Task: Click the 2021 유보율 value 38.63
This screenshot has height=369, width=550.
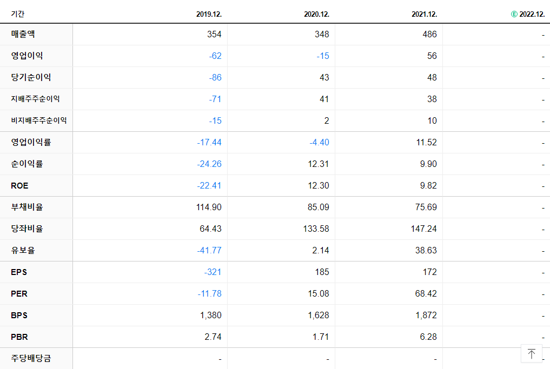Action: (426, 251)
